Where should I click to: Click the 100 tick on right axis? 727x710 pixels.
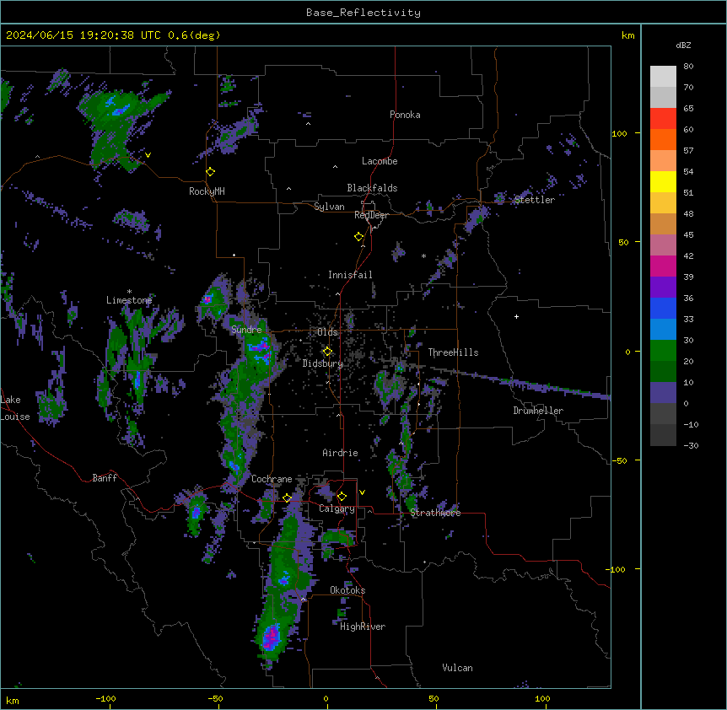pos(619,133)
